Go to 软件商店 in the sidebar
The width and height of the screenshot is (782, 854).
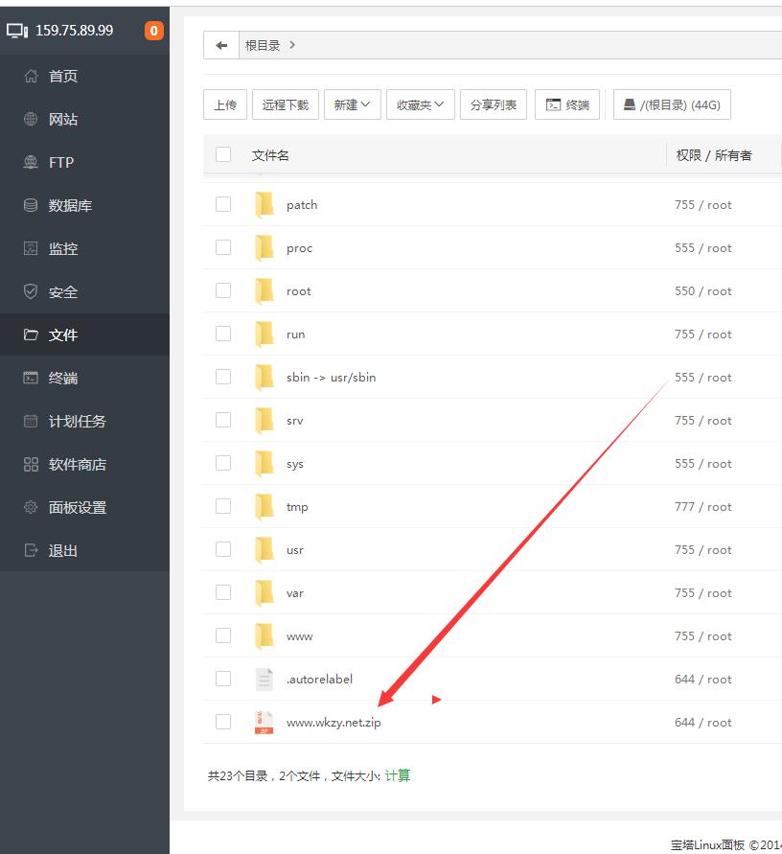[77, 465]
